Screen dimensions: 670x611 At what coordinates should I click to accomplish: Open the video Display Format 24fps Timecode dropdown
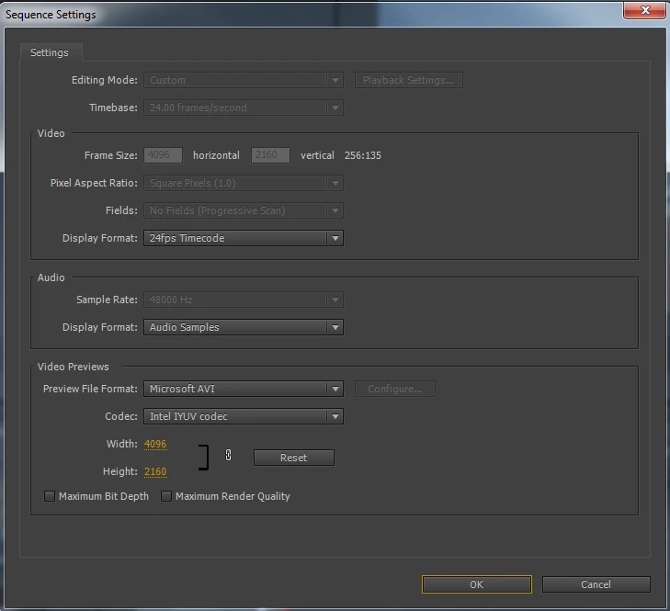tap(244, 238)
